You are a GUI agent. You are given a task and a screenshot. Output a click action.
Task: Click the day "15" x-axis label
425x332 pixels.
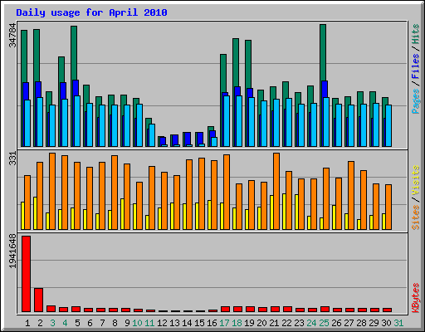point(199,323)
